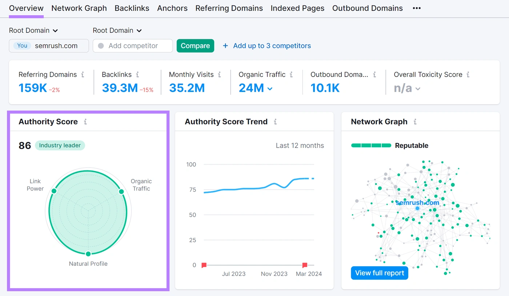Open Authority Score Trend info icon
This screenshot has width=509, height=296.
pyautogui.click(x=275, y=122)
